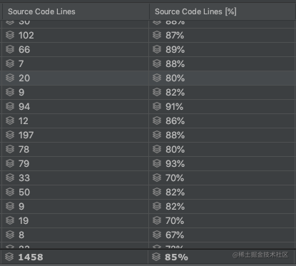Sort by the Source Code Lines [%] header
Screen dimensions: 296x266
pyautogui.click(x=223, y=11)
